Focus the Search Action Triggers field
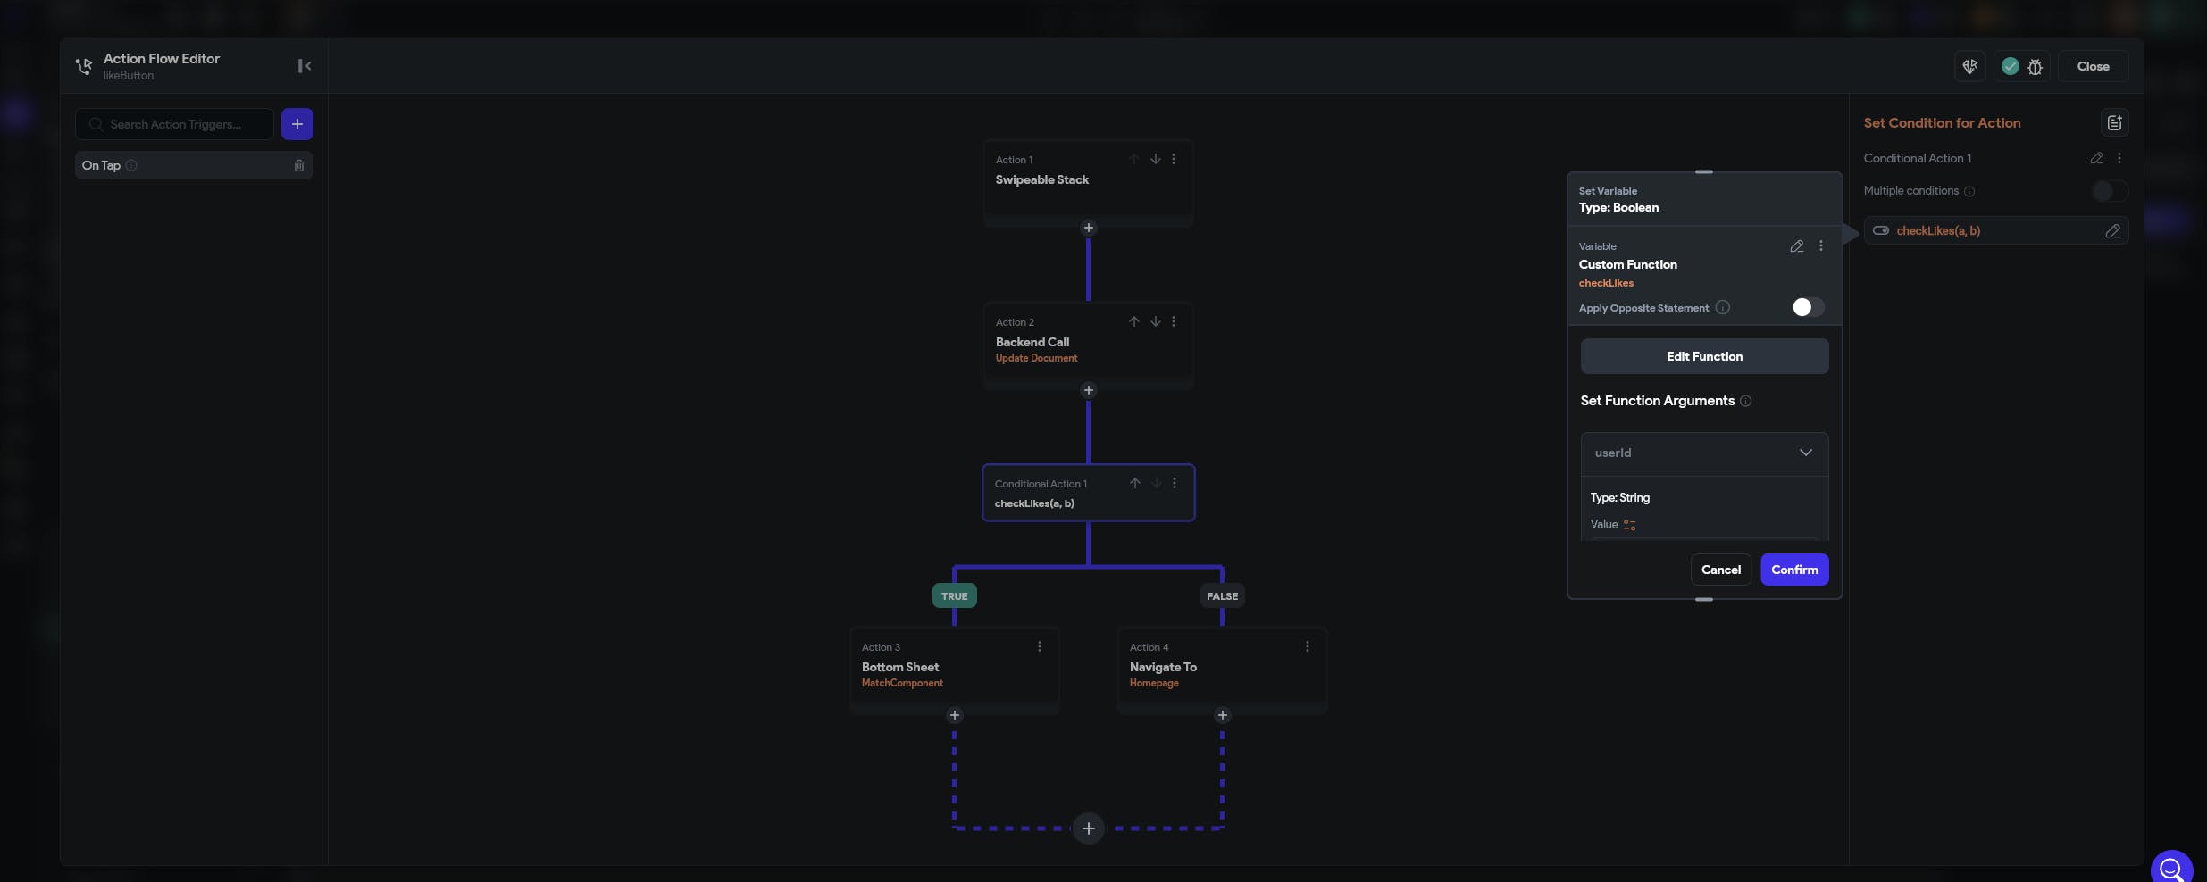This screenshot has height=882, width=2207. click(174, 124)
